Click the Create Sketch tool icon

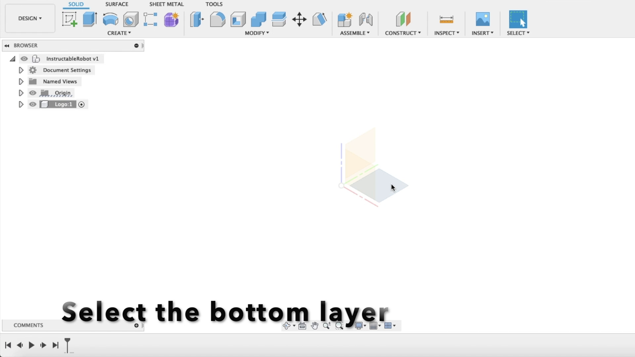tap(69, 19)
